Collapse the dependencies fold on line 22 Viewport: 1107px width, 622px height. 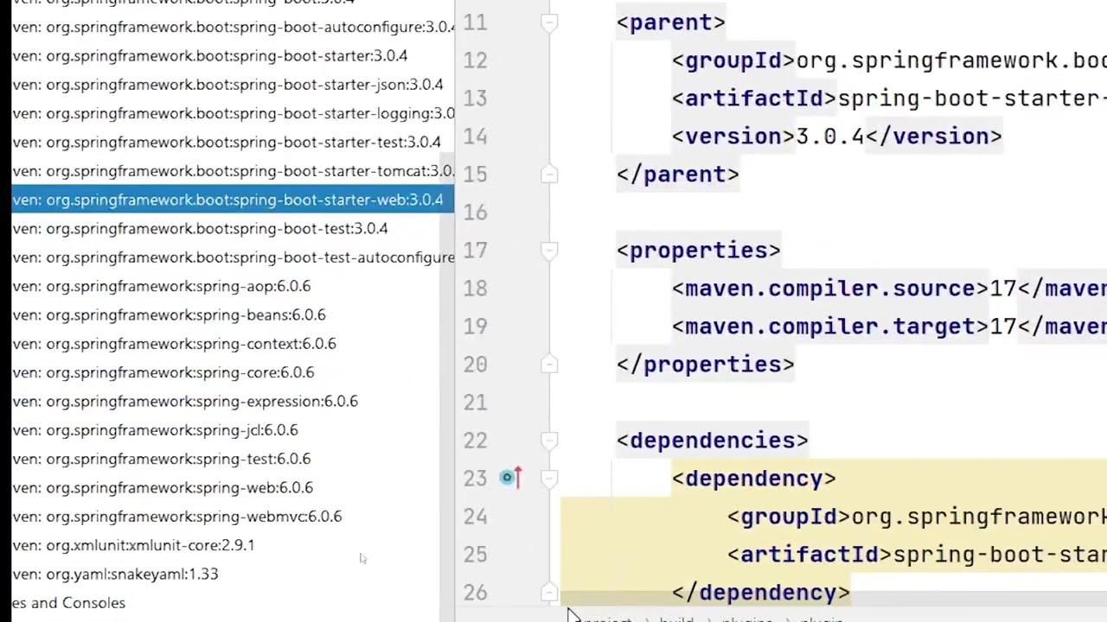tap(549, 441)
